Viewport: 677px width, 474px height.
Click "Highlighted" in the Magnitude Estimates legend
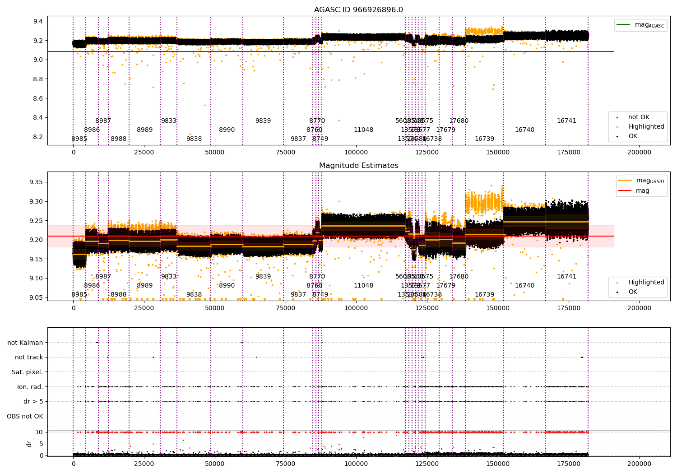(x=646, y=283)
